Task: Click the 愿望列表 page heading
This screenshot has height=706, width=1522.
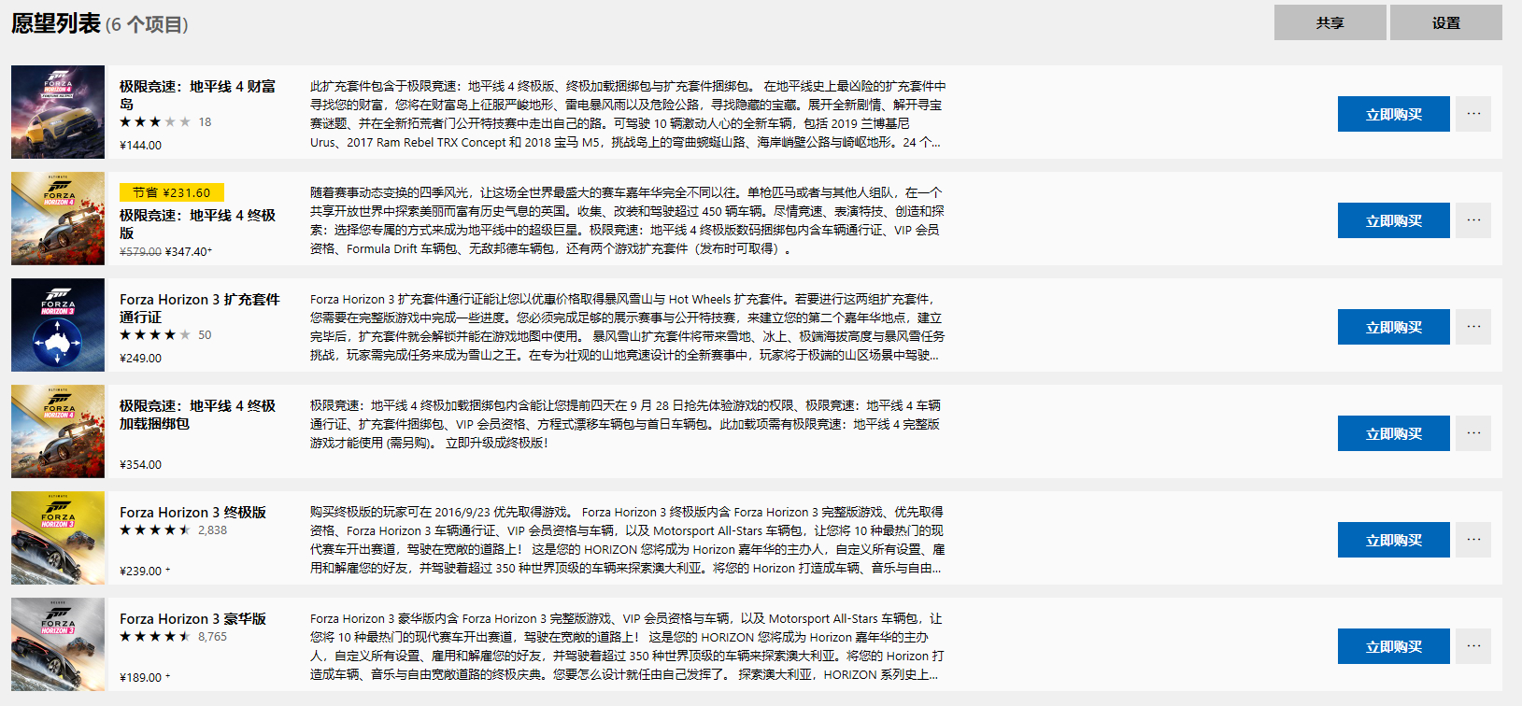Action: pos(56,23)
